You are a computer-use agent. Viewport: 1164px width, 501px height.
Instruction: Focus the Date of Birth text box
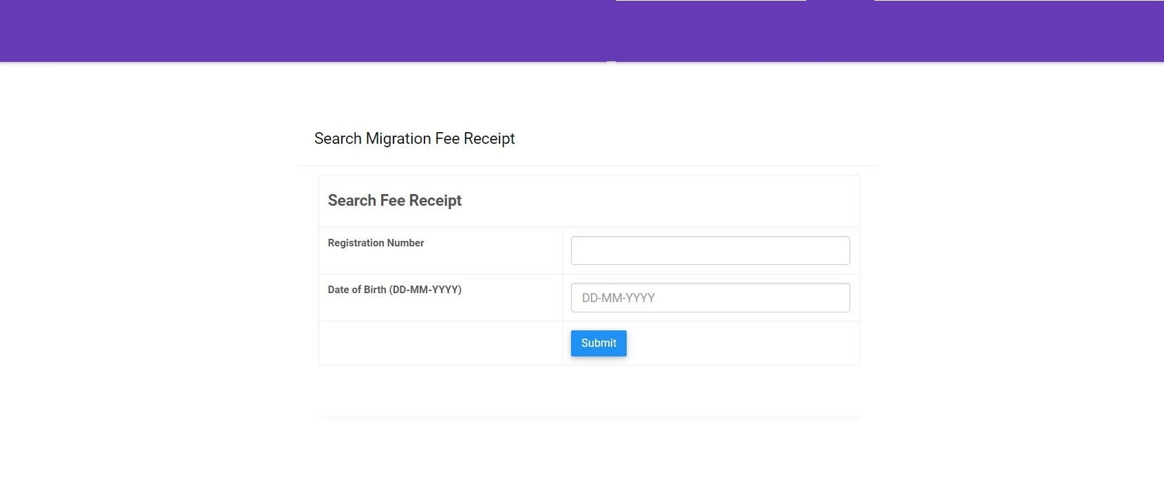coord(710,298)
